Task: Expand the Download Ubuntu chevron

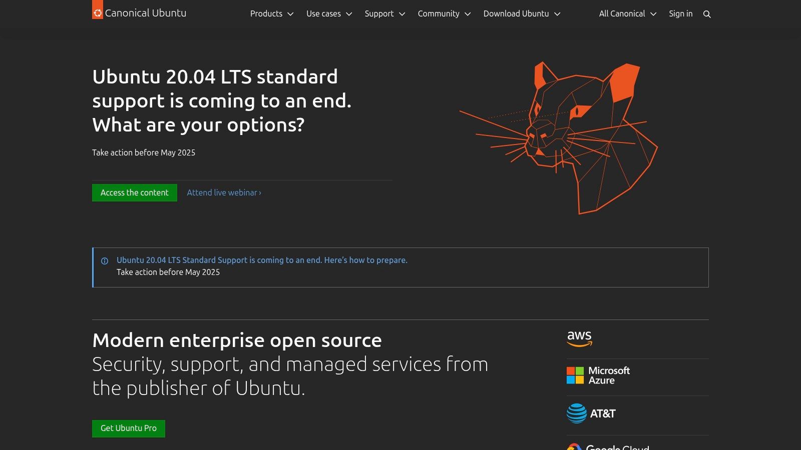Action: (557, 14)
